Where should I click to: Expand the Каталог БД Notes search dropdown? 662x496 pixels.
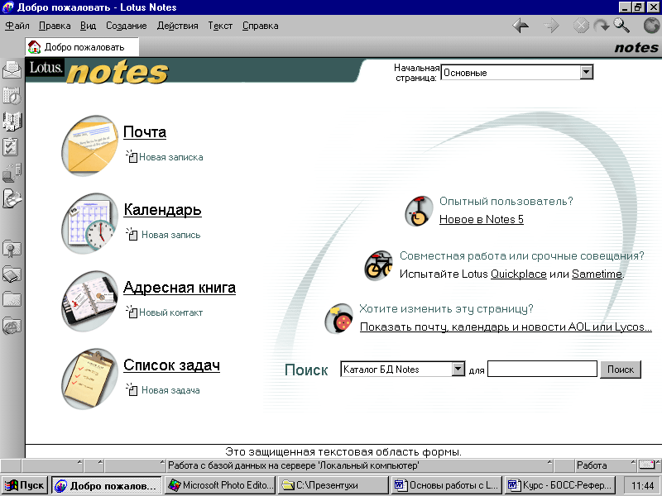pyautogui.click(x=458, y=369)
